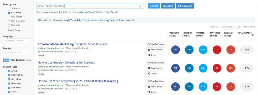The width and height of the screenshot is (258, 95).
Task: View Sharers for 12 Social Media Marketing Trends
Action: coord(155,50)
